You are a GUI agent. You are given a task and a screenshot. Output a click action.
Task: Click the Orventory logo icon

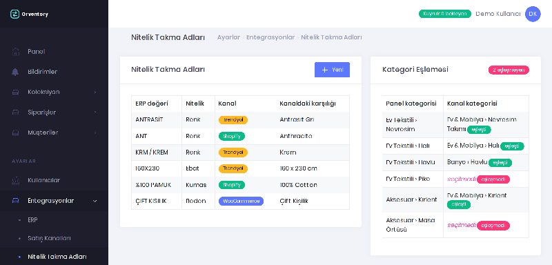click(x=14, y=14)
